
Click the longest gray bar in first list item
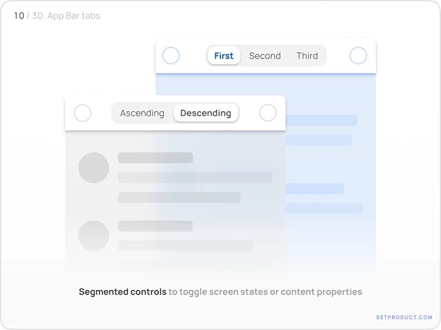(x=195, y=178)
